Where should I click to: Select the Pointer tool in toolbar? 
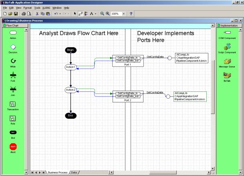75,14
